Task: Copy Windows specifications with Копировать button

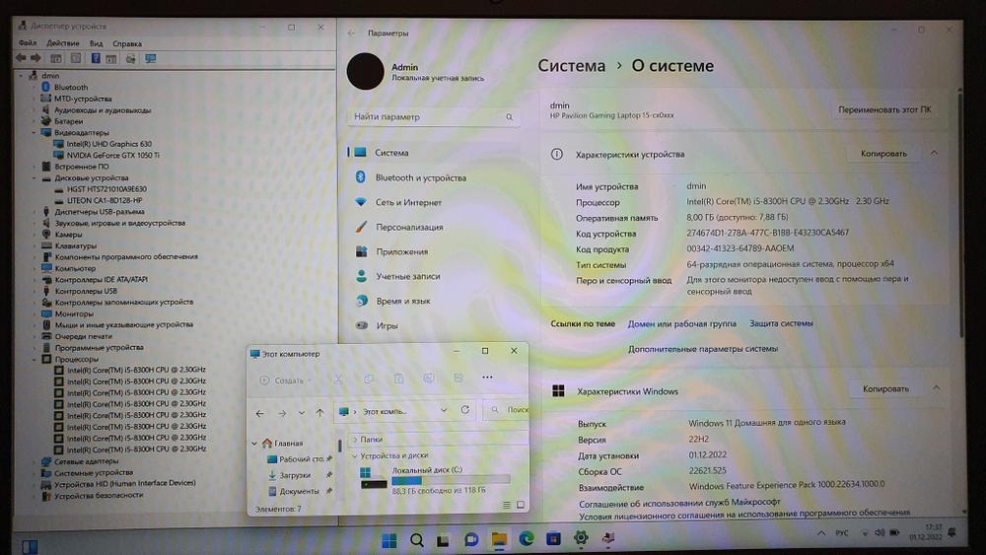Action: (x=885, y=389)
